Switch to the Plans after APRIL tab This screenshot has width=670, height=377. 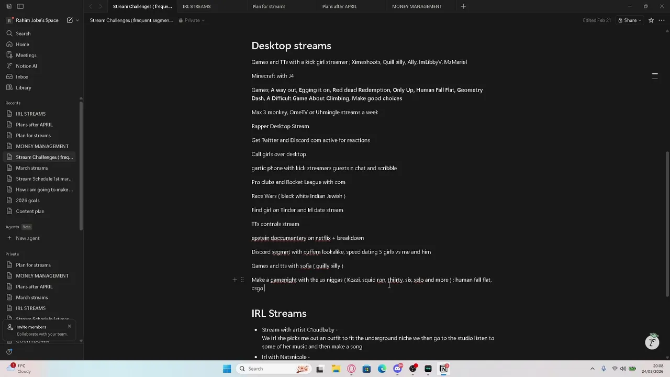[x=339, y=6]
